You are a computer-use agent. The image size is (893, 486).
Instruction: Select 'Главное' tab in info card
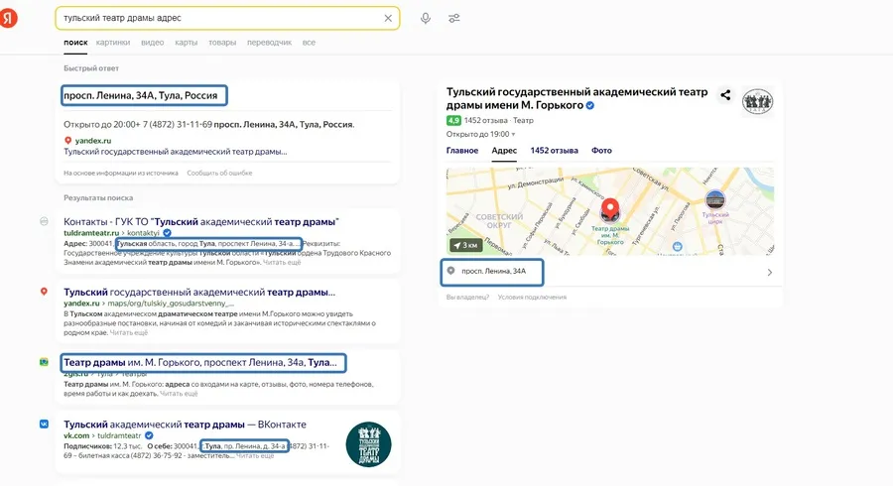[x=461, y=150]
